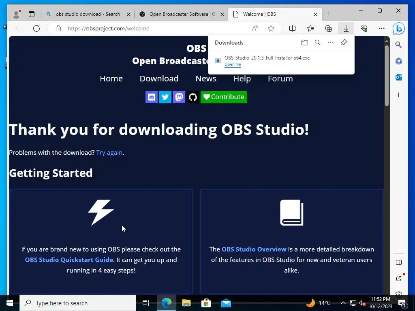View site info via lock icon

[58, 28]
